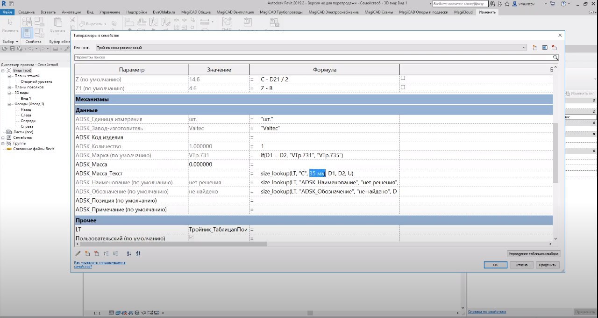This screenshot has width=598, height=318.
Task: Click the Save icon in quick access toolbar
Action: click(12, 48)
